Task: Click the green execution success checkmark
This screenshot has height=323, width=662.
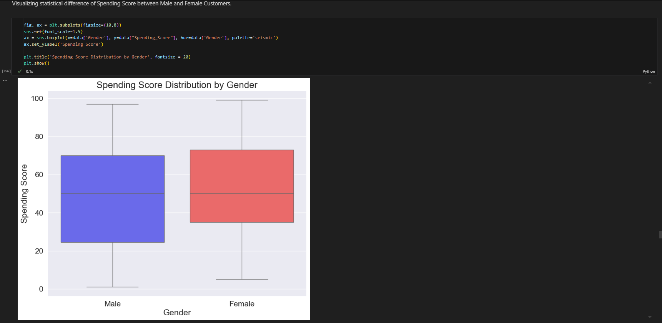Action: coord(20,71)
